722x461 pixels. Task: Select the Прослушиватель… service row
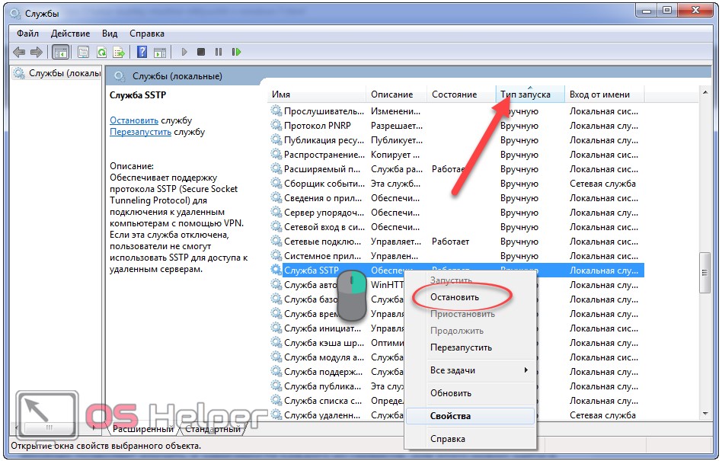[455, 111]
